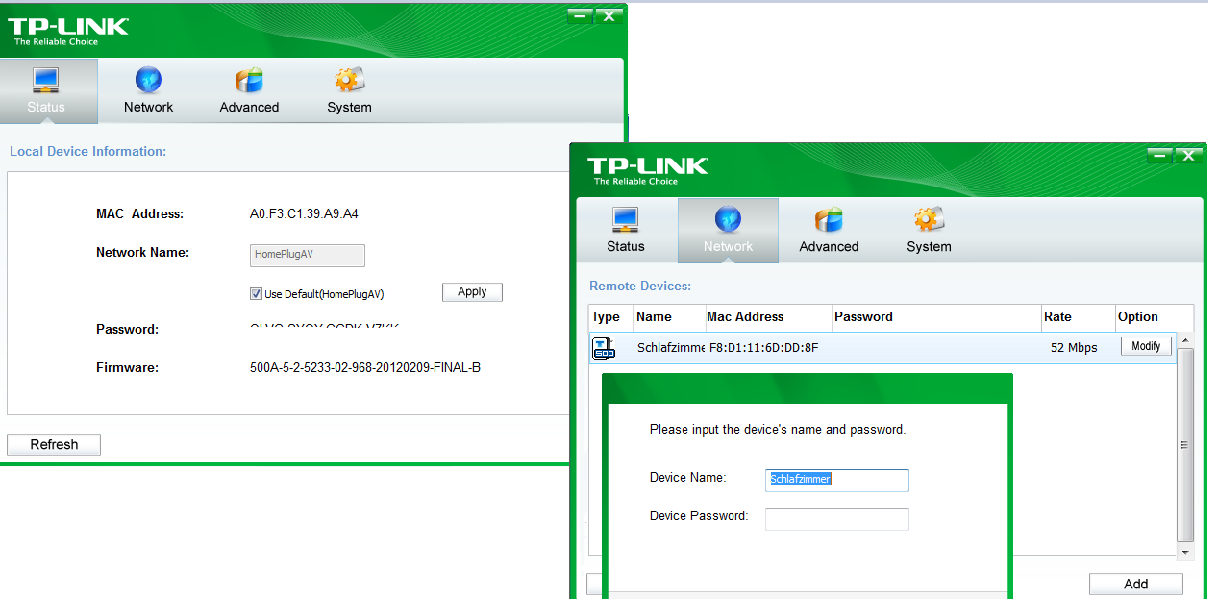1218x599 pixels.
Task: Click System gear icon in back window
Action: tap(349, 80)
